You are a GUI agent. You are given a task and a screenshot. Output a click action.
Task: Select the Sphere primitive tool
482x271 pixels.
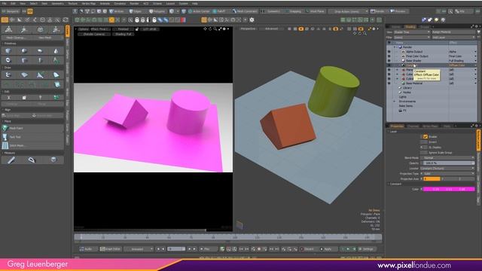24,50
